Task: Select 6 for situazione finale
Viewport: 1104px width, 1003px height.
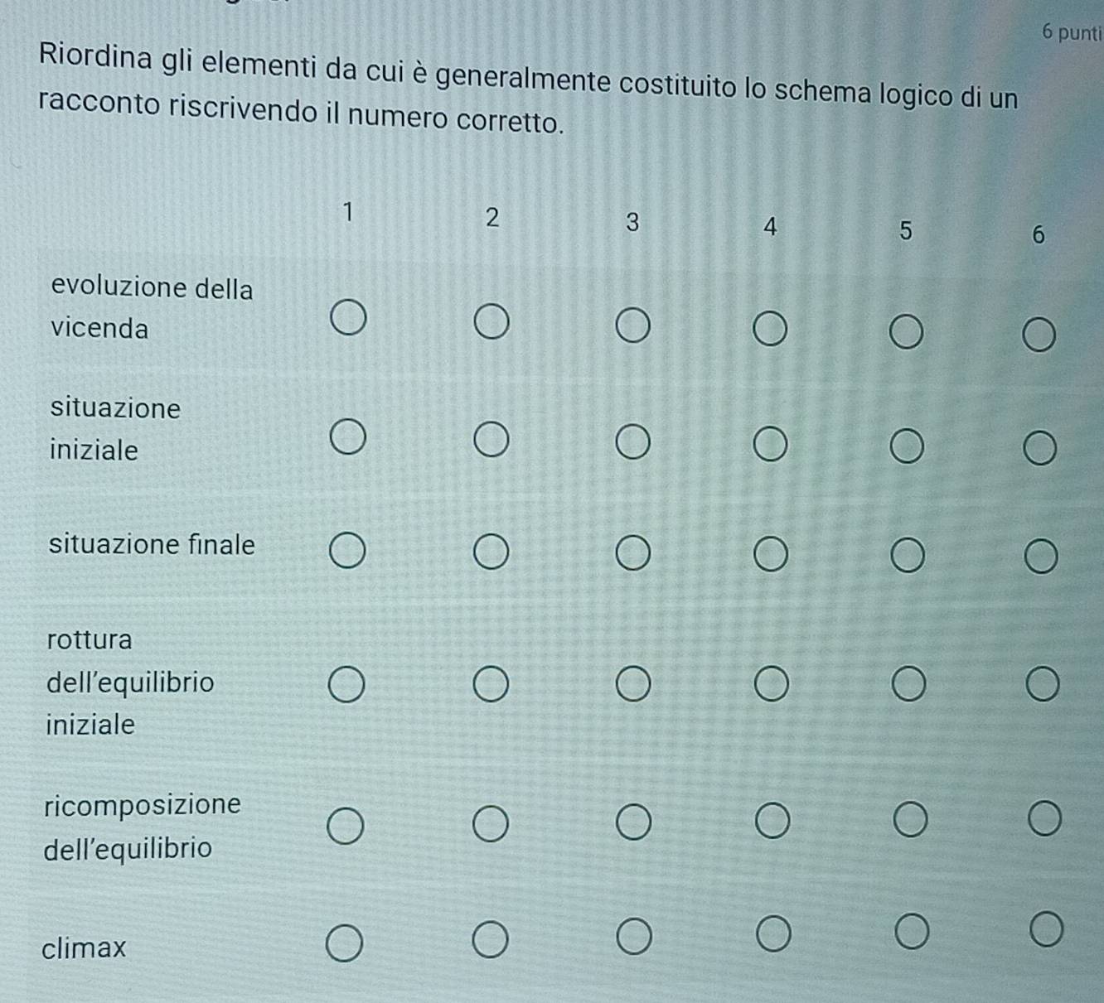Action: [1041, 557]
